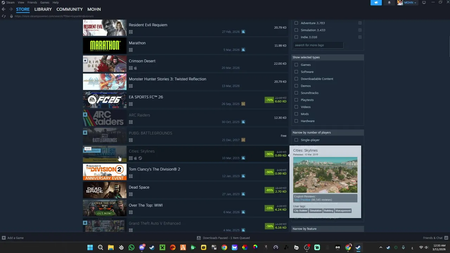Image resolution: width=450 pixels, height=253 pixels.
Task: Collapse Narrow by number of players section
Action: [328, 132]
